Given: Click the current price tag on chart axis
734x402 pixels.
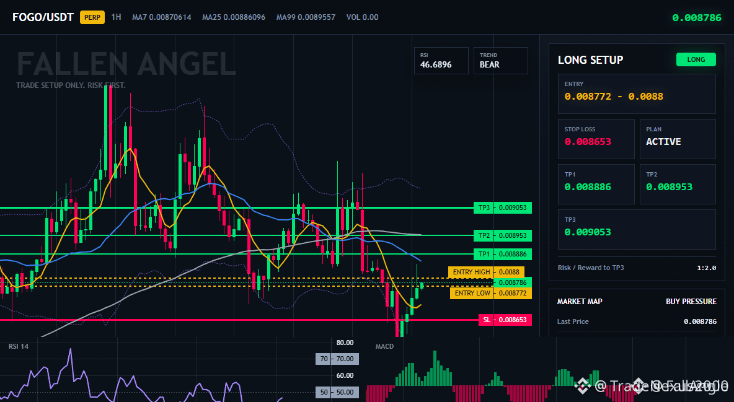Looking at the screenshot, I should tap(513, 282).
